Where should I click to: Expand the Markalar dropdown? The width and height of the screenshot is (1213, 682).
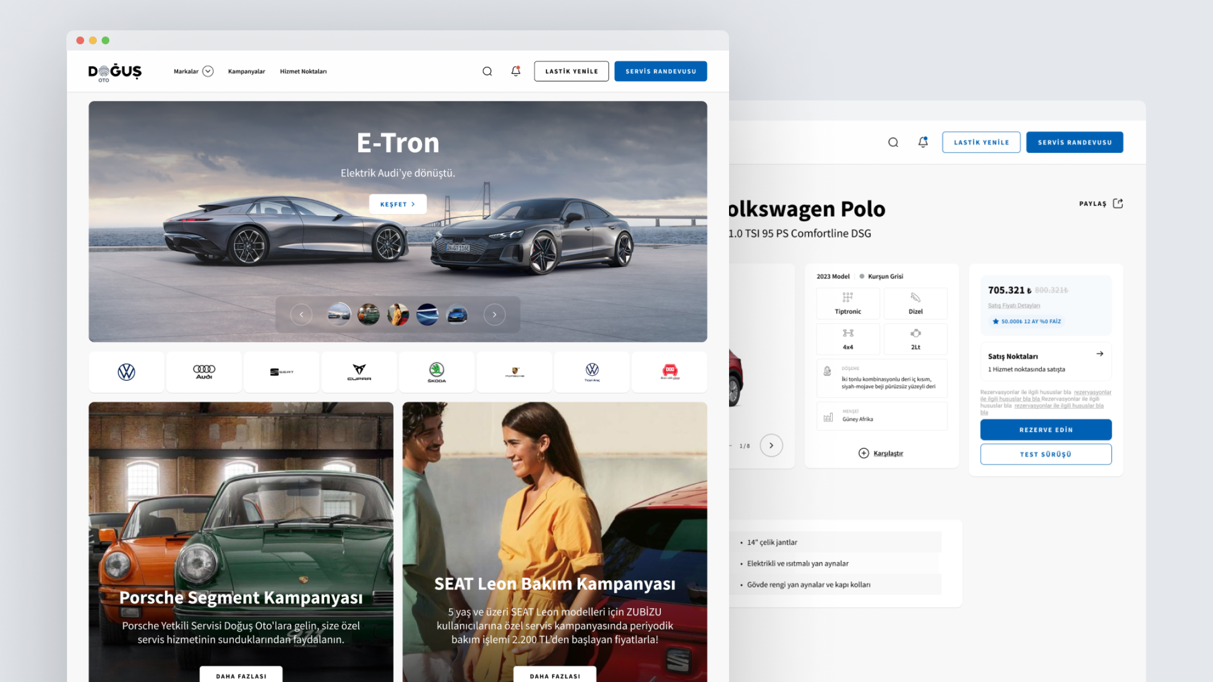tap(208, 71)
